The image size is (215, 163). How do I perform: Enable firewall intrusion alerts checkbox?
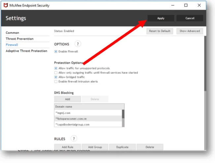56,81
